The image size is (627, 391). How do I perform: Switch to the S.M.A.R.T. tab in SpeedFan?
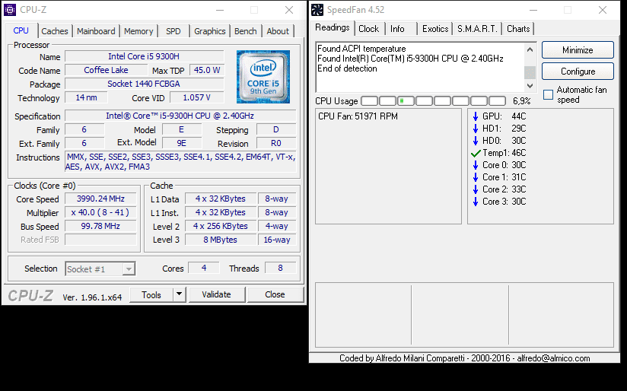[x=477, y=29]
